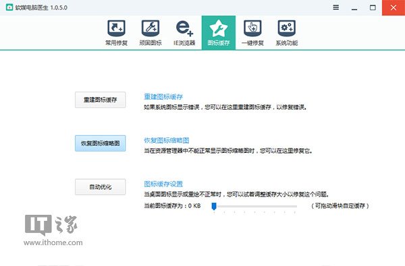This screenshot has width=405, height=266.
Task: Switch to the IE浏览器 tab
Action: click(184, 33)
